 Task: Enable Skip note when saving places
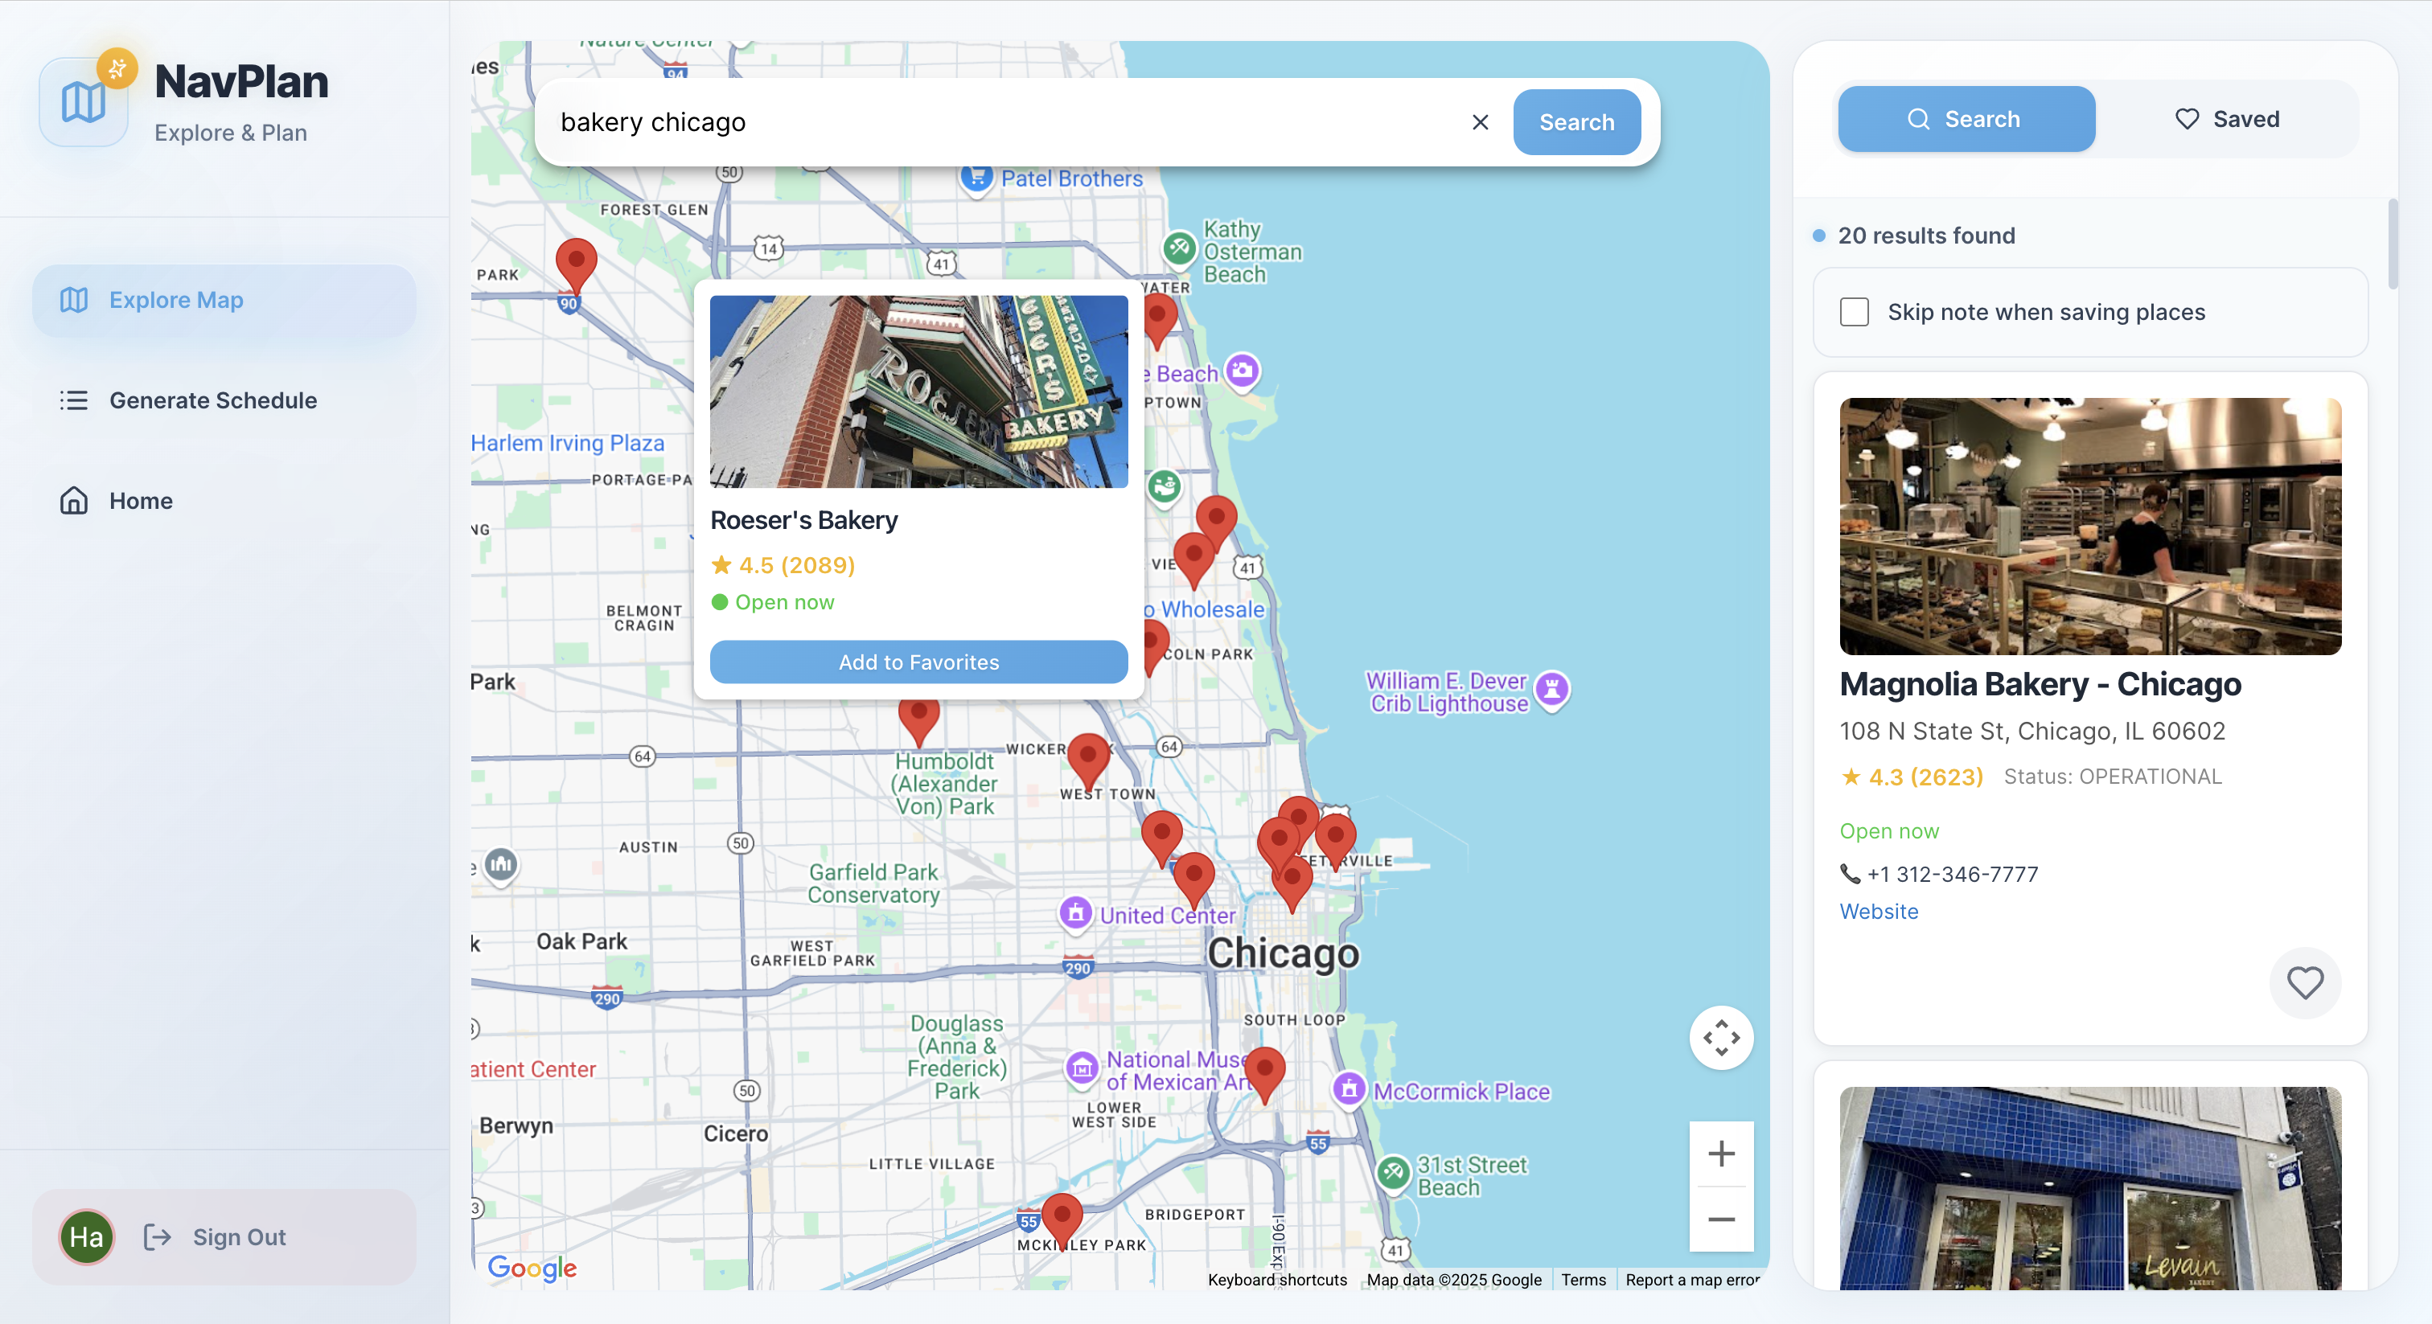pyautogui.click(x=1855, y=313)
